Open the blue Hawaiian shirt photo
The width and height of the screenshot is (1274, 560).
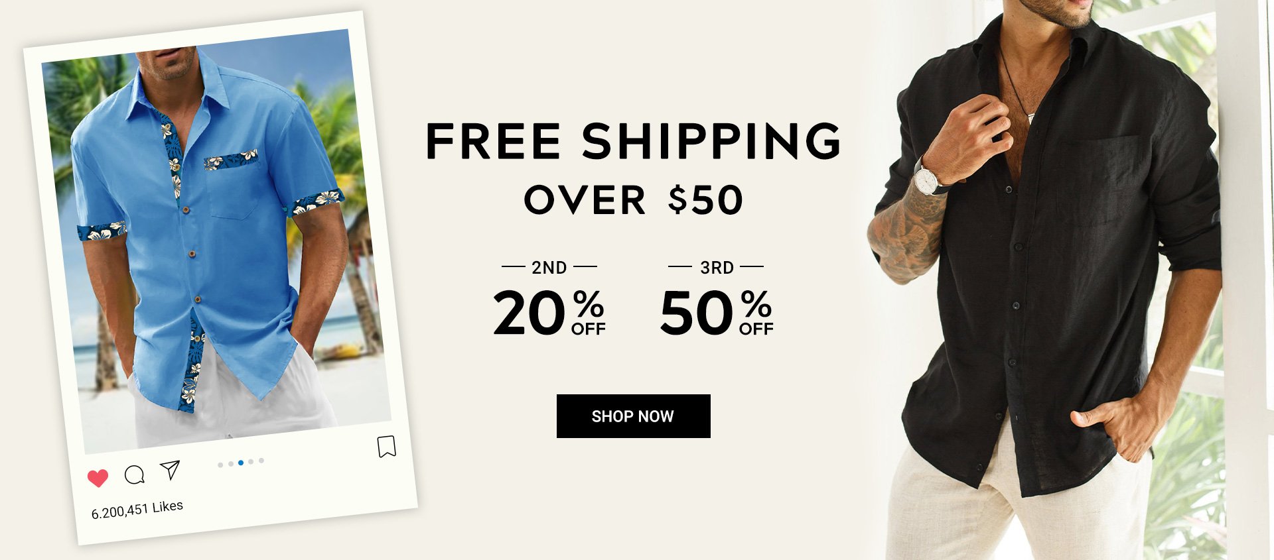pyautogui.click(x=216, y=241)
